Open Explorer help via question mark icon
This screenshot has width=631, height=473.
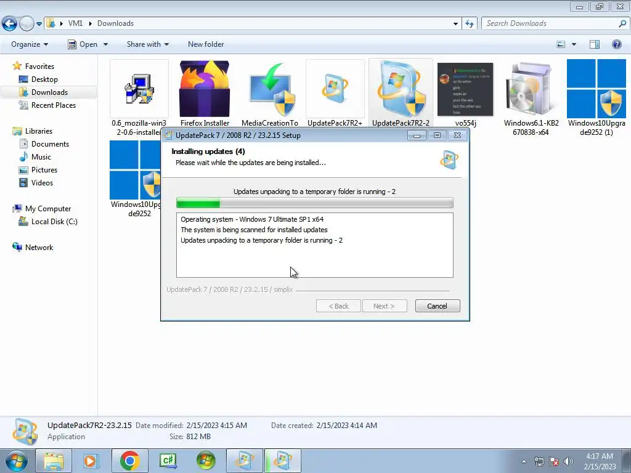(x=616, y=44)
